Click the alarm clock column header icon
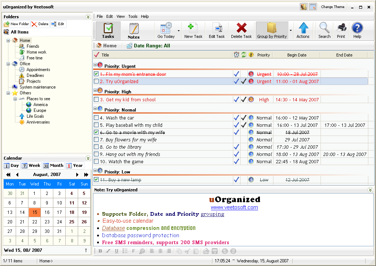376x266 pixels. point(237,55)
